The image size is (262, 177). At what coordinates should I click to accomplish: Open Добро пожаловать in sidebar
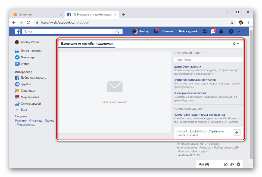pyautogui.click(x=31, y=78)
